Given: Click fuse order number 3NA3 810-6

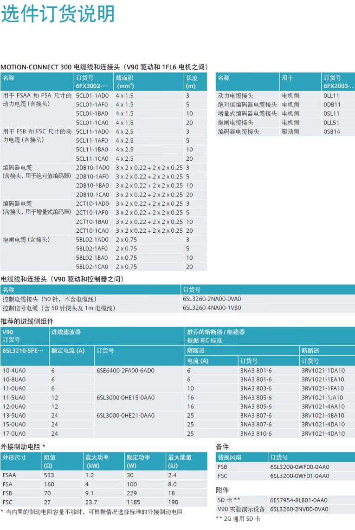Looking at the screenshot, I should (256, 433).
